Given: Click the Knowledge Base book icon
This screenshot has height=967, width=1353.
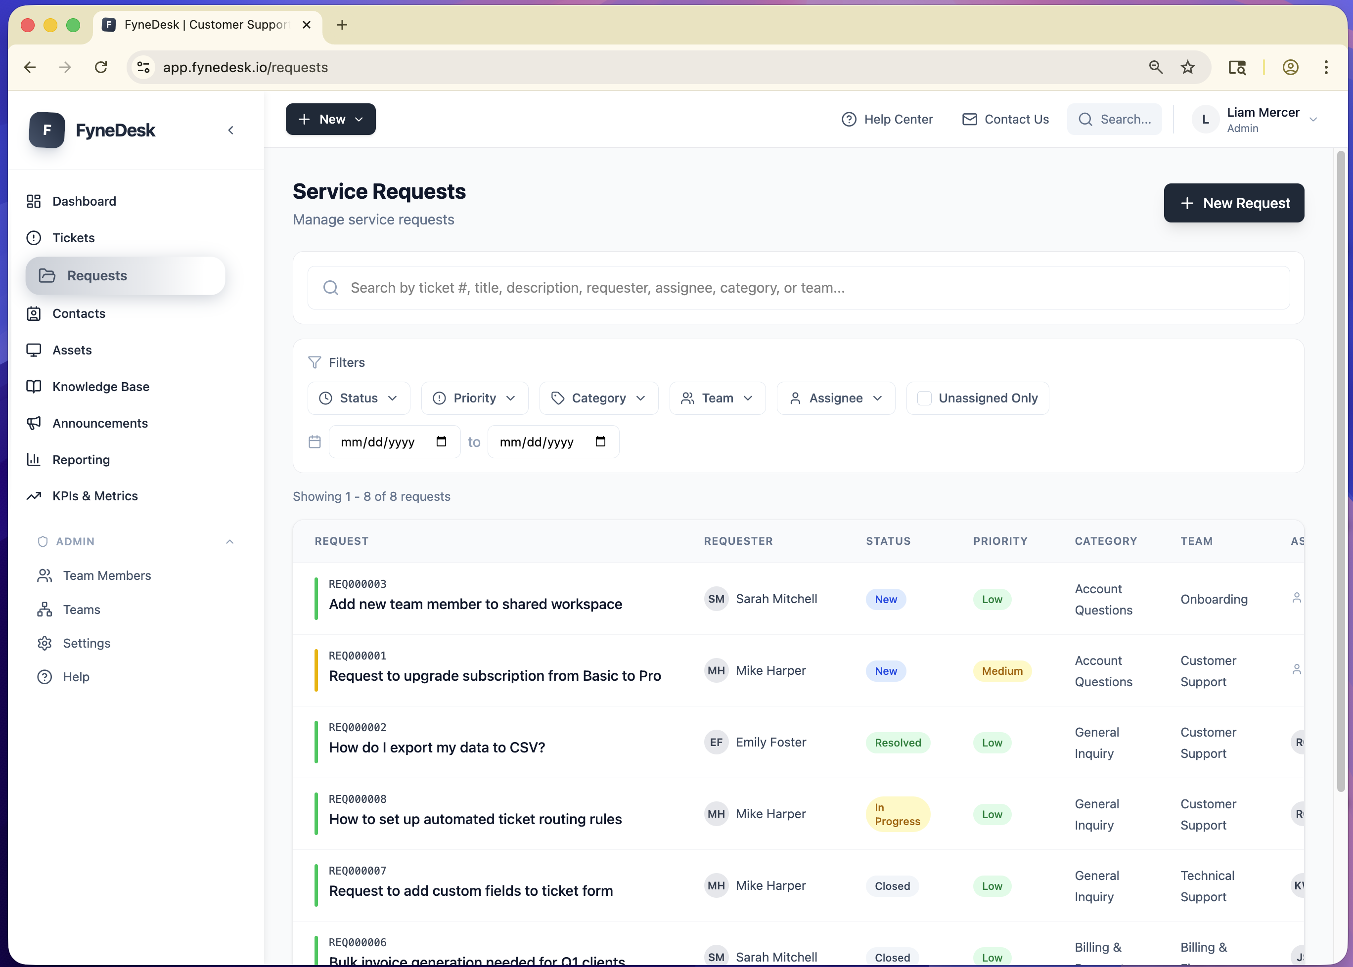Looking at the screenshot, I should 34,387.
